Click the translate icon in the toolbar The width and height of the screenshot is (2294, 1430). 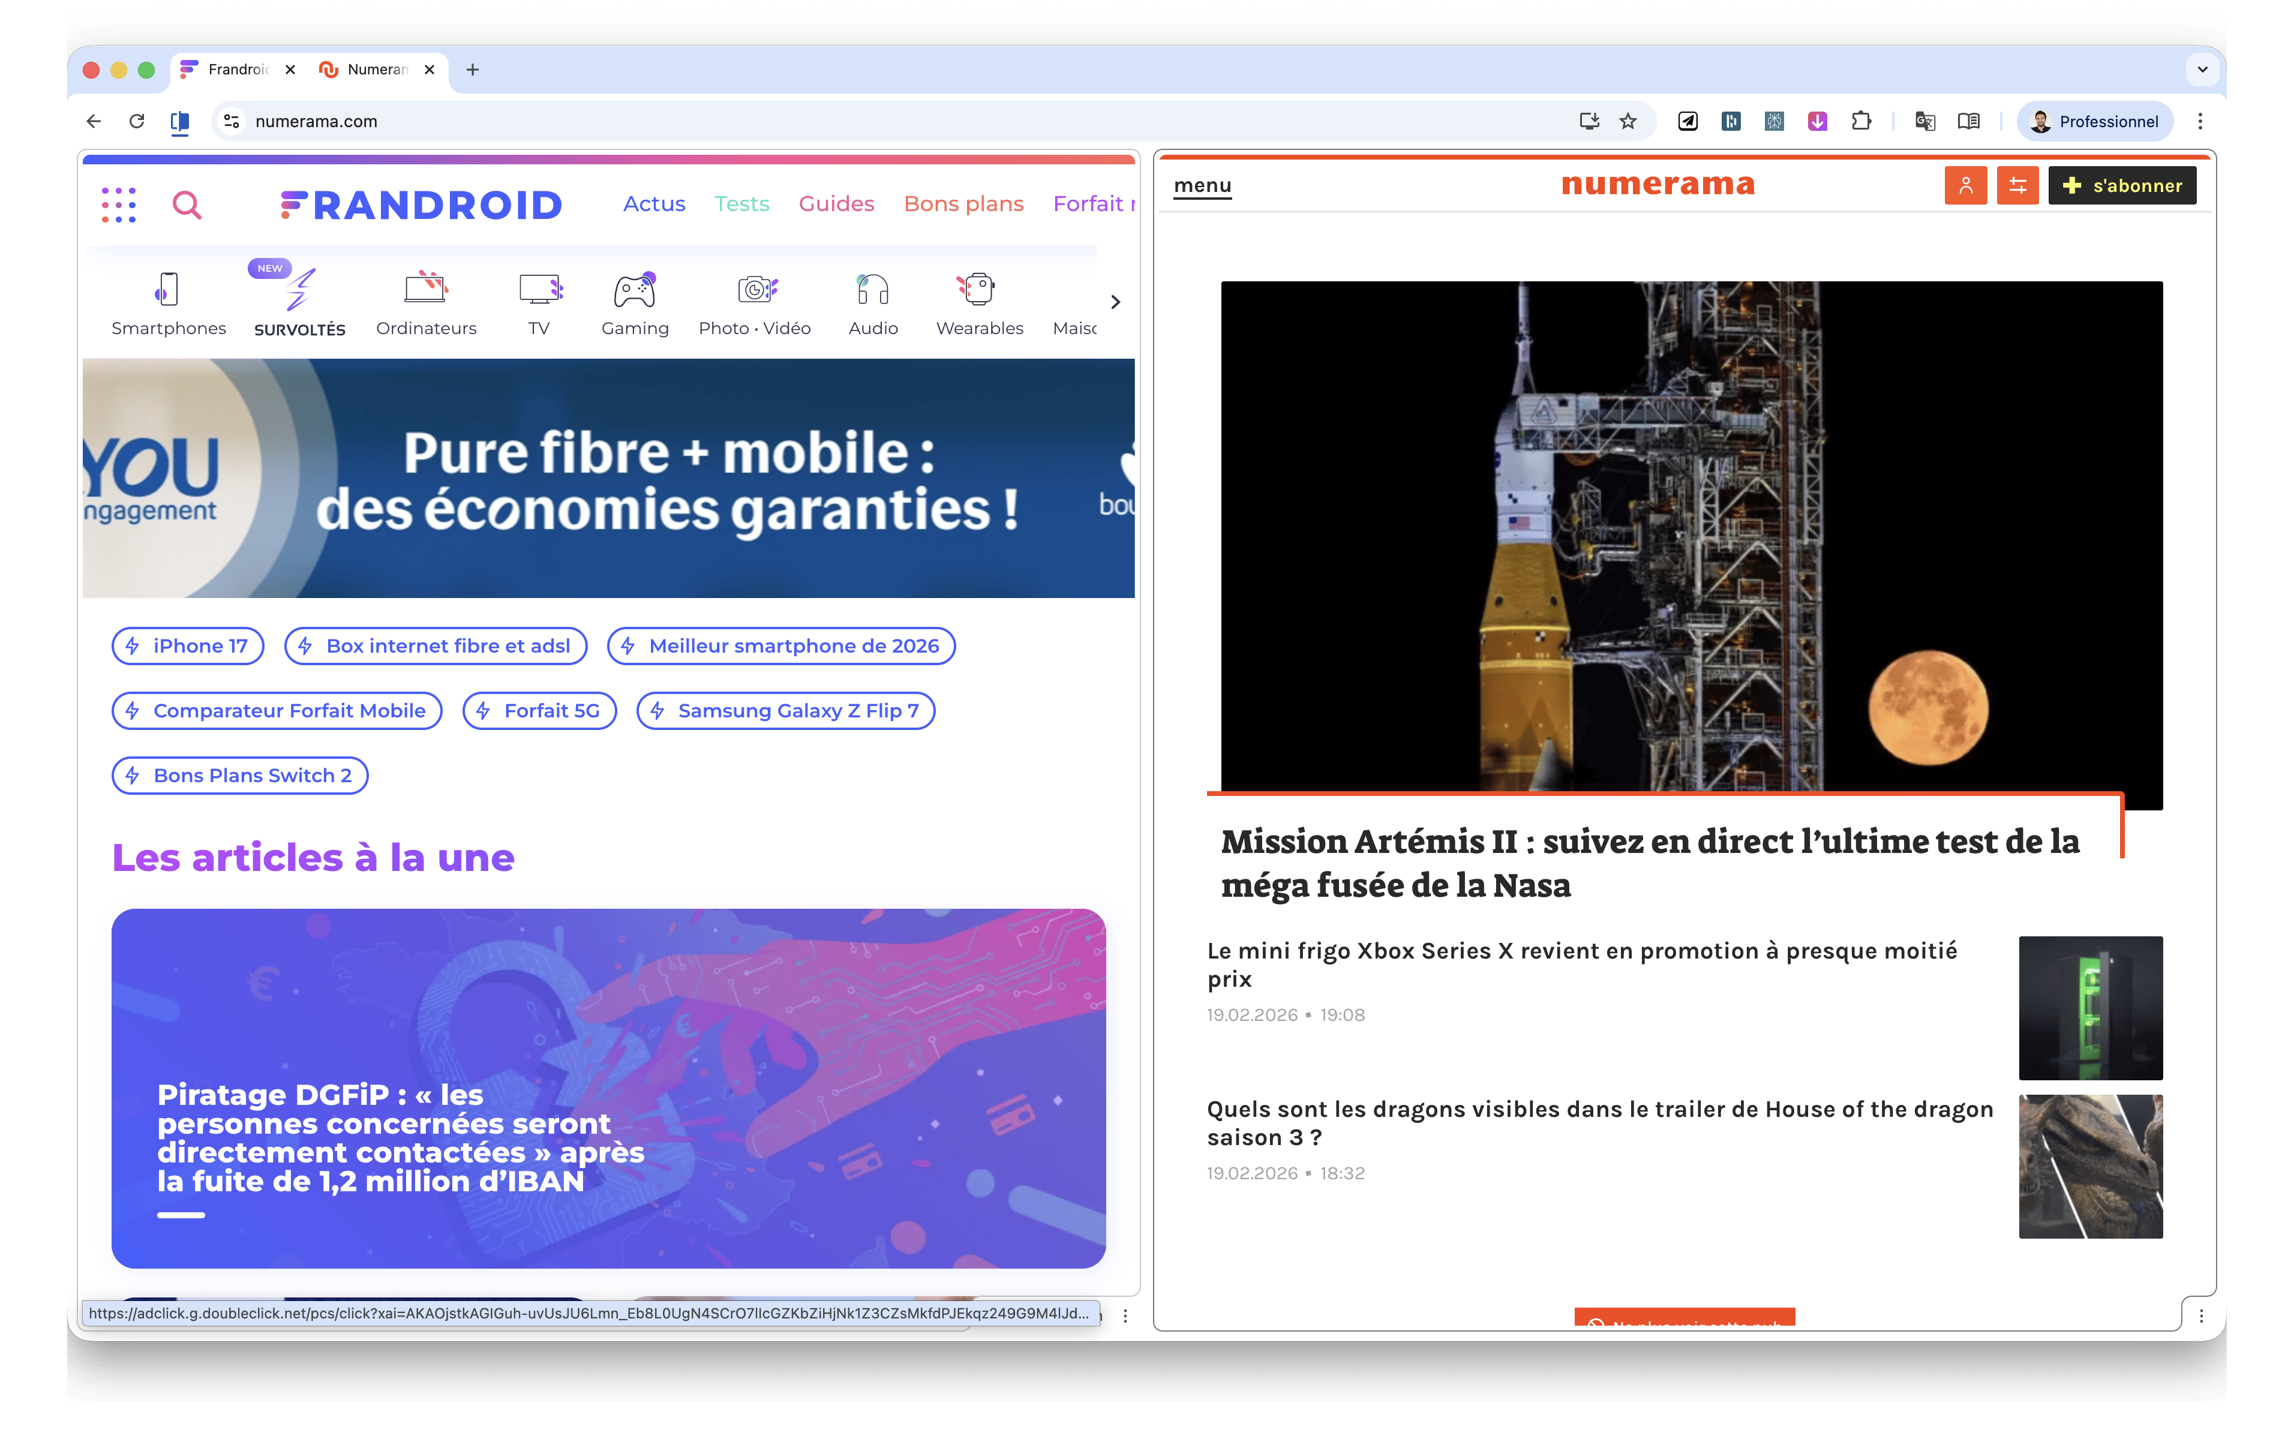1924,121
